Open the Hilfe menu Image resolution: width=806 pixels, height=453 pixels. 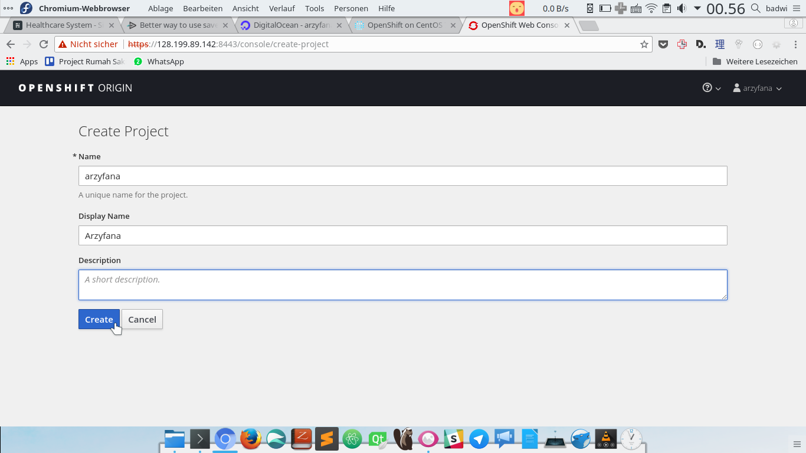(386, 8)
